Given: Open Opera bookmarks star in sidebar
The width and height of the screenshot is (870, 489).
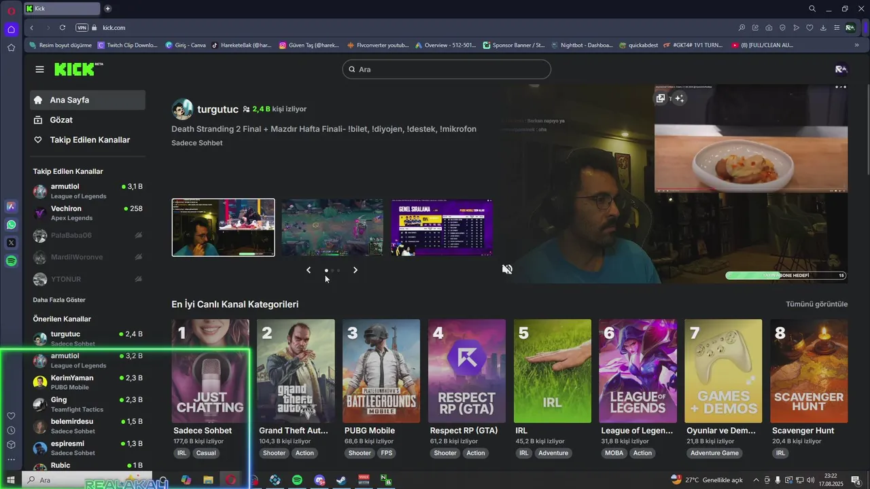Looking at the screenshot, I should click(x=11, y=48).
